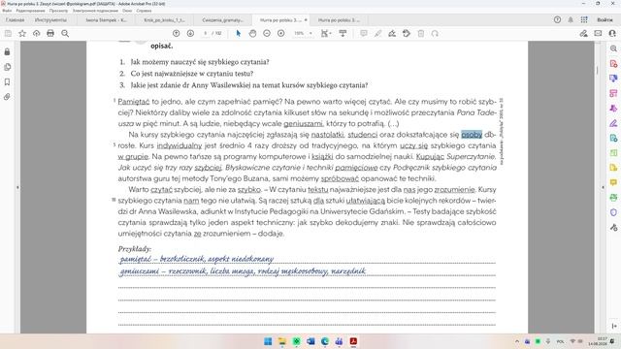Select the arrow selection tool

point(239,34)
